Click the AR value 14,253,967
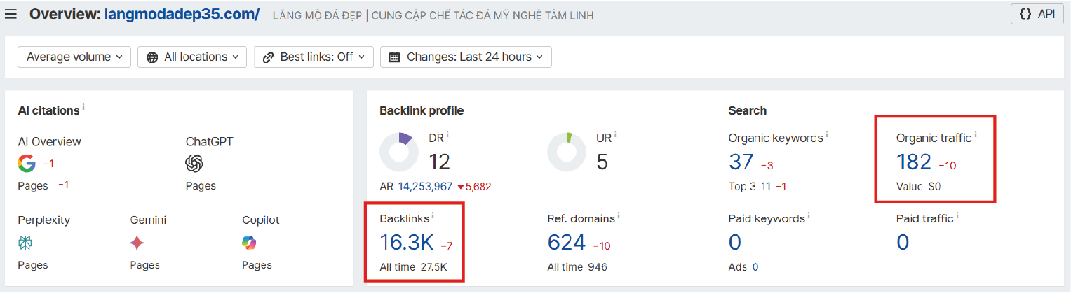Screen dimensions: 1071x293 (x=425, y=187)
